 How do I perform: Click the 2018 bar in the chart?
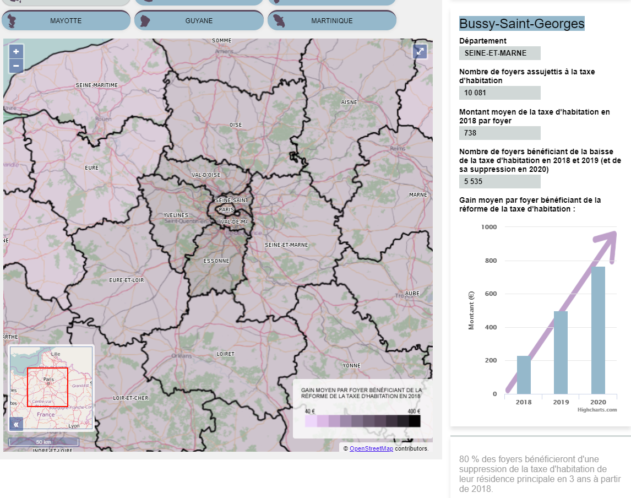(524, 375)
